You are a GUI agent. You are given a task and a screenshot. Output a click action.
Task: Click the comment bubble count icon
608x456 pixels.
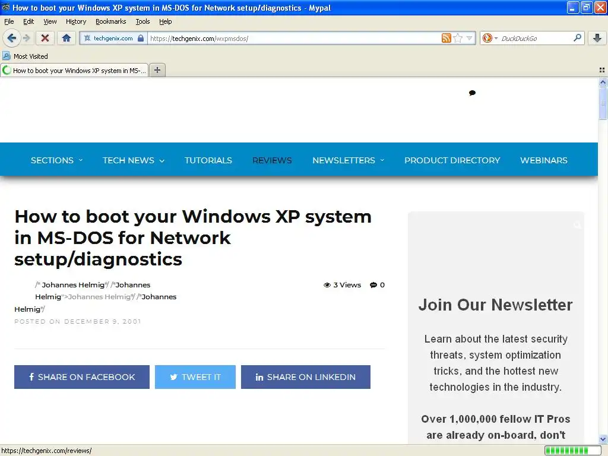pos(373,285)
